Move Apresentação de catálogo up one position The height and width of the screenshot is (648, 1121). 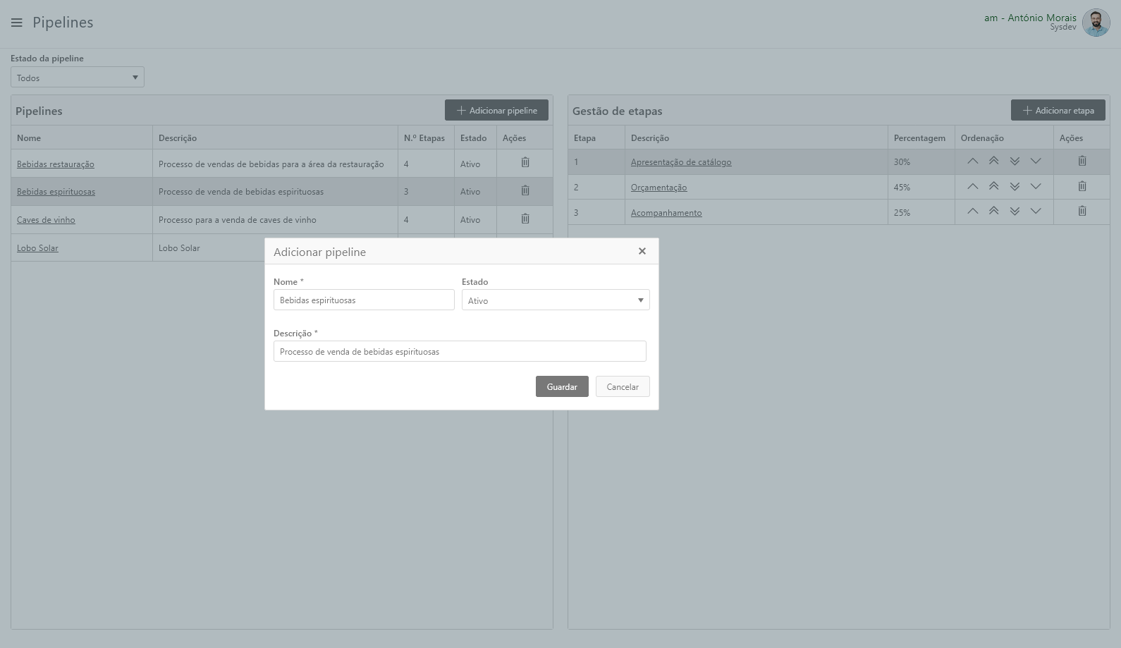[x=972, y=161]
